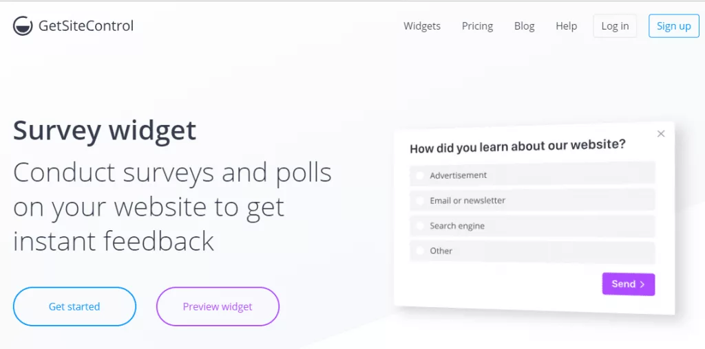Close the survey widget with the X icon
The width and height of the screenshot is (705, 349).
[x=660, y=134]
